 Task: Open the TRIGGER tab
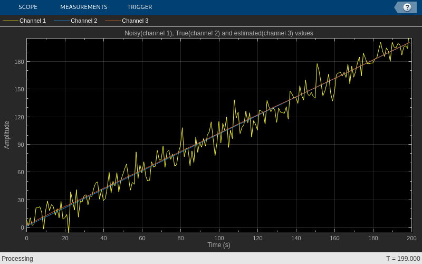[x=140, y=7]
